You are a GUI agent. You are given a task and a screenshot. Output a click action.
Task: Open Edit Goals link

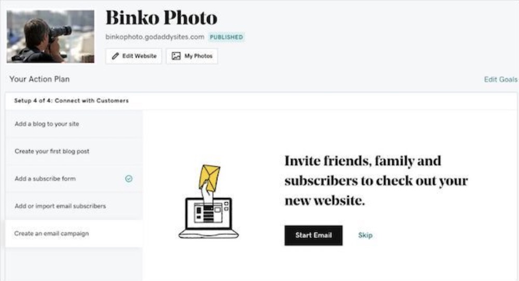pyautogui.click(x=500, y=79)
